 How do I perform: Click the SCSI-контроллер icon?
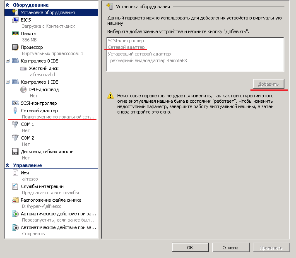[x=15, y=103]
